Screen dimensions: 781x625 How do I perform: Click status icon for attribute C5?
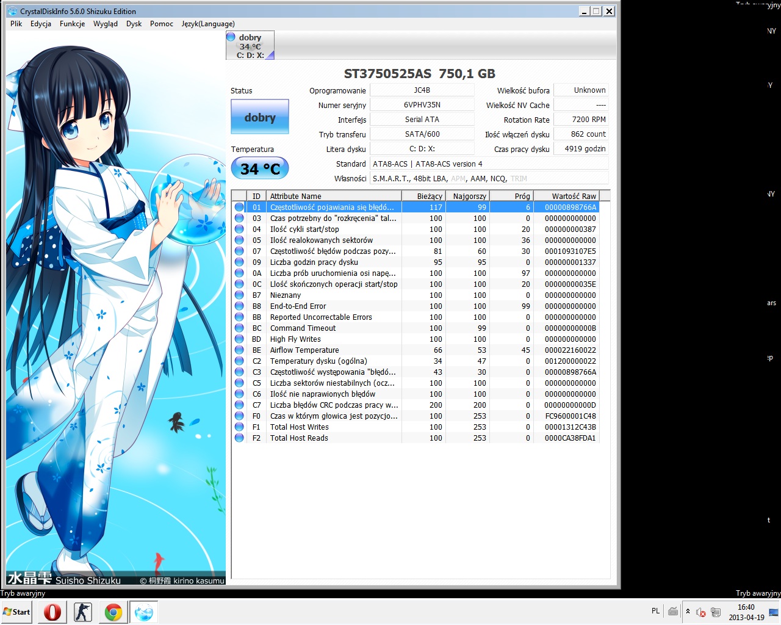(x=239, y=383)
